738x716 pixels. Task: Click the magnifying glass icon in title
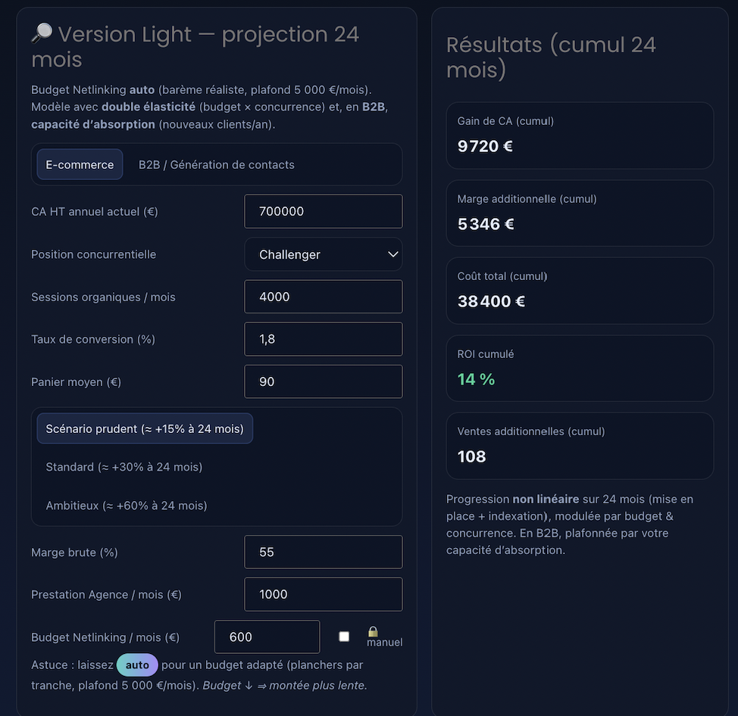click(42, 34)
